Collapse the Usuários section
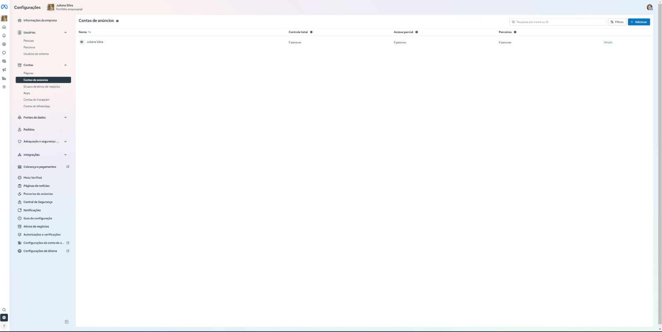The height and width of the screenshot is (332, 662). [65, 33]
